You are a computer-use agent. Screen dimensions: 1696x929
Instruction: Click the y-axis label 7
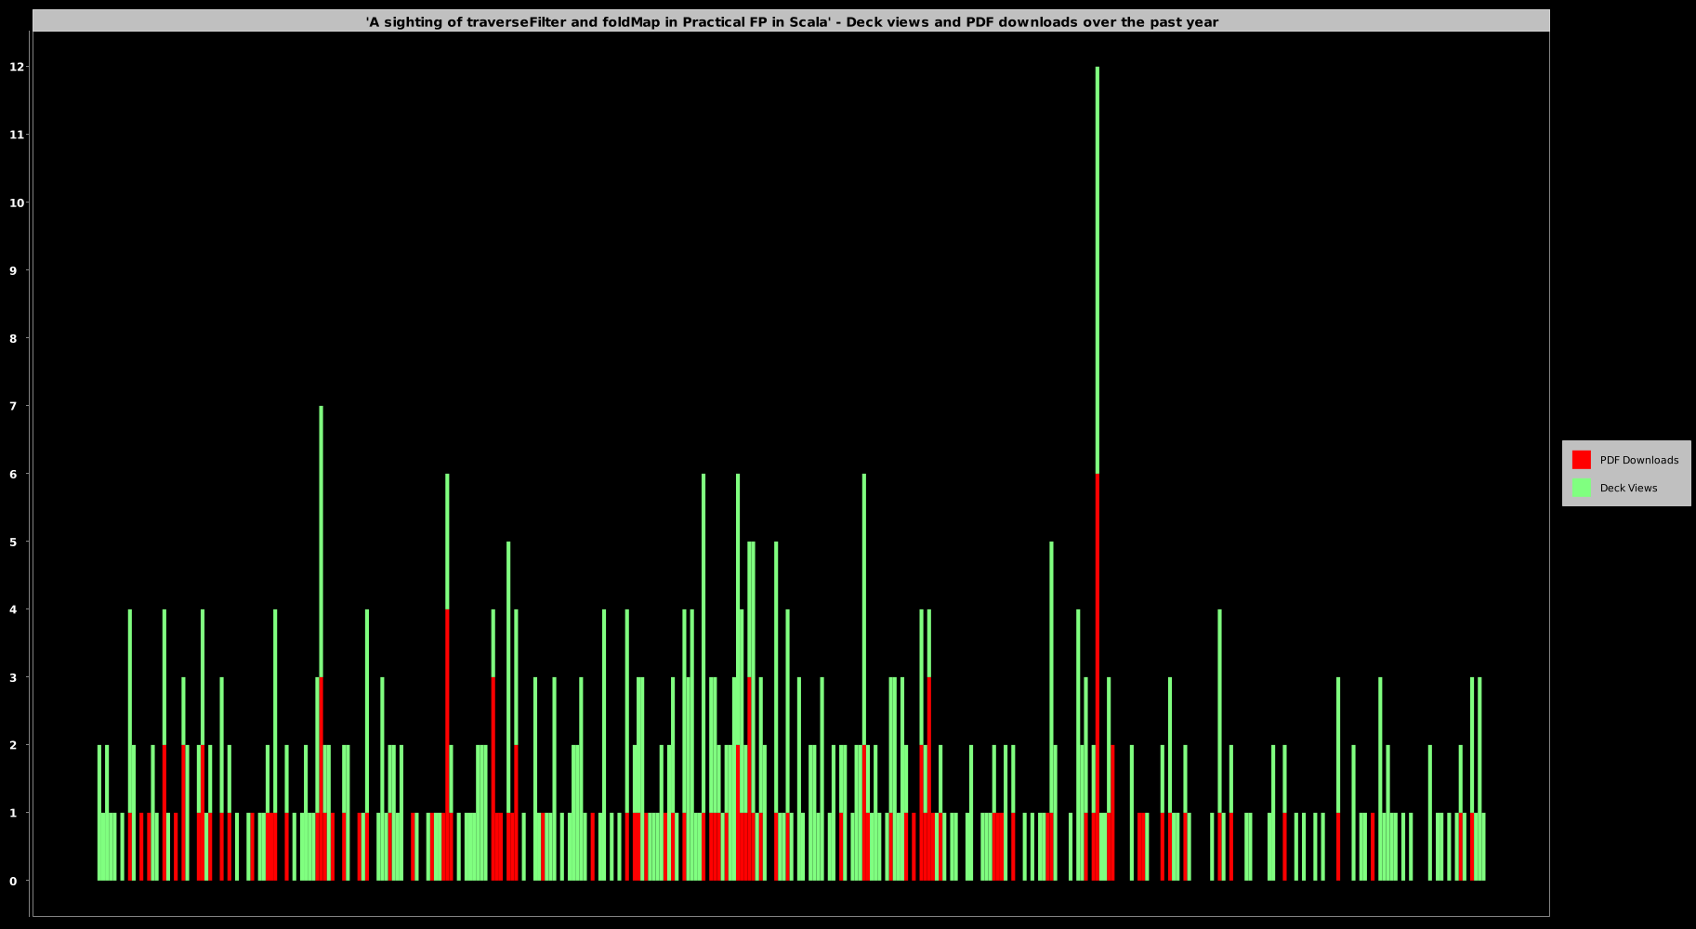tap(13, 406)
